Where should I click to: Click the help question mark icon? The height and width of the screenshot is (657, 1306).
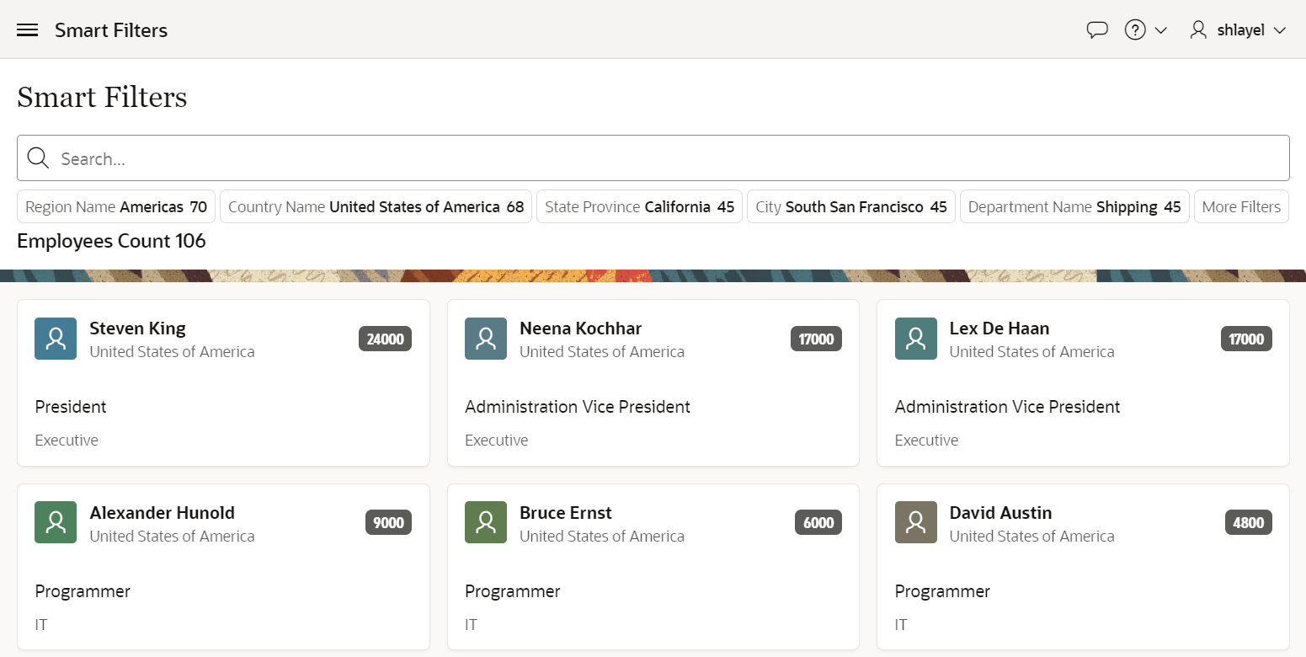click(x=1135, y=30)
